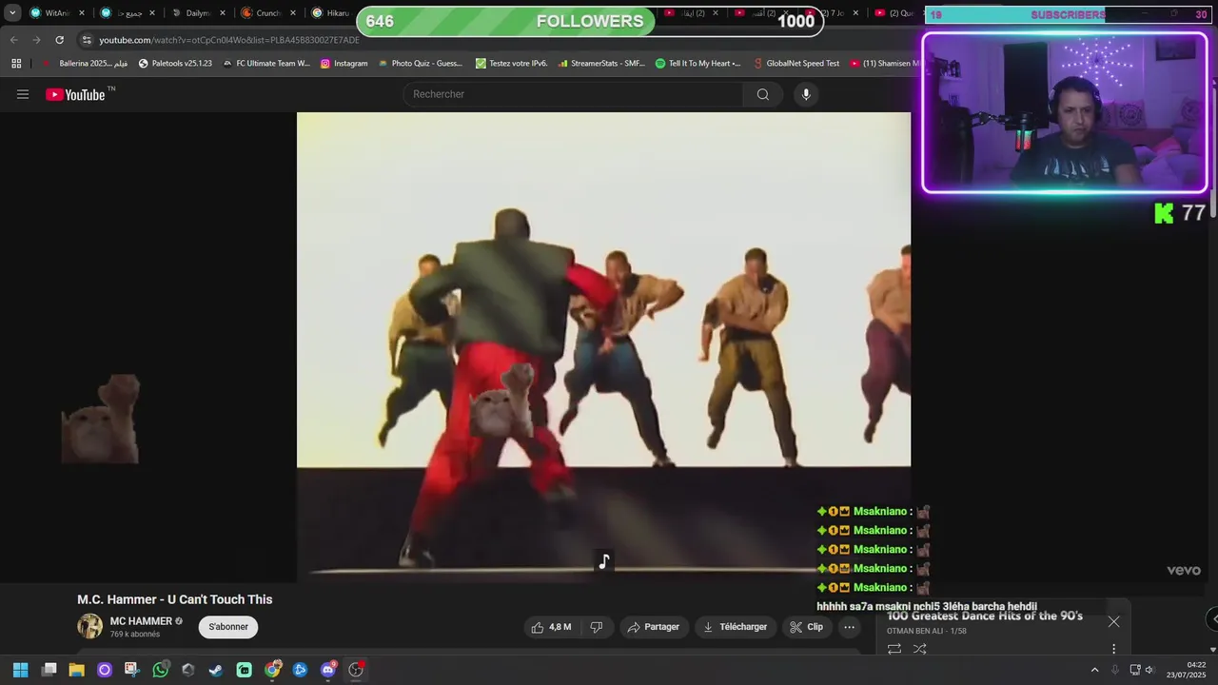Open the Tell It To My Heart bookmark

coord(697,64)
